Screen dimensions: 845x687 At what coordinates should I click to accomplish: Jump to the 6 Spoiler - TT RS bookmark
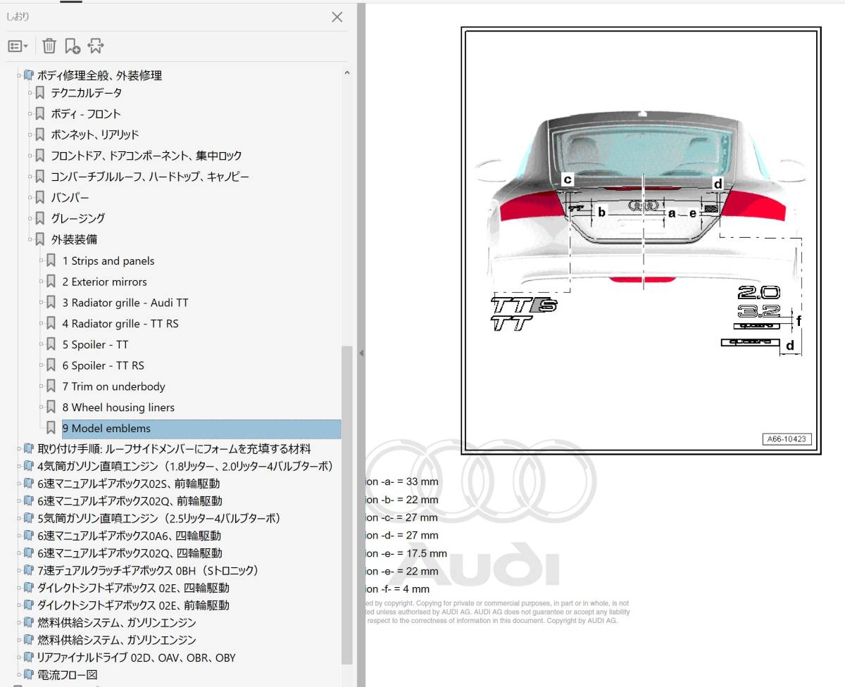pyautogui.click(x=103, y=365)
